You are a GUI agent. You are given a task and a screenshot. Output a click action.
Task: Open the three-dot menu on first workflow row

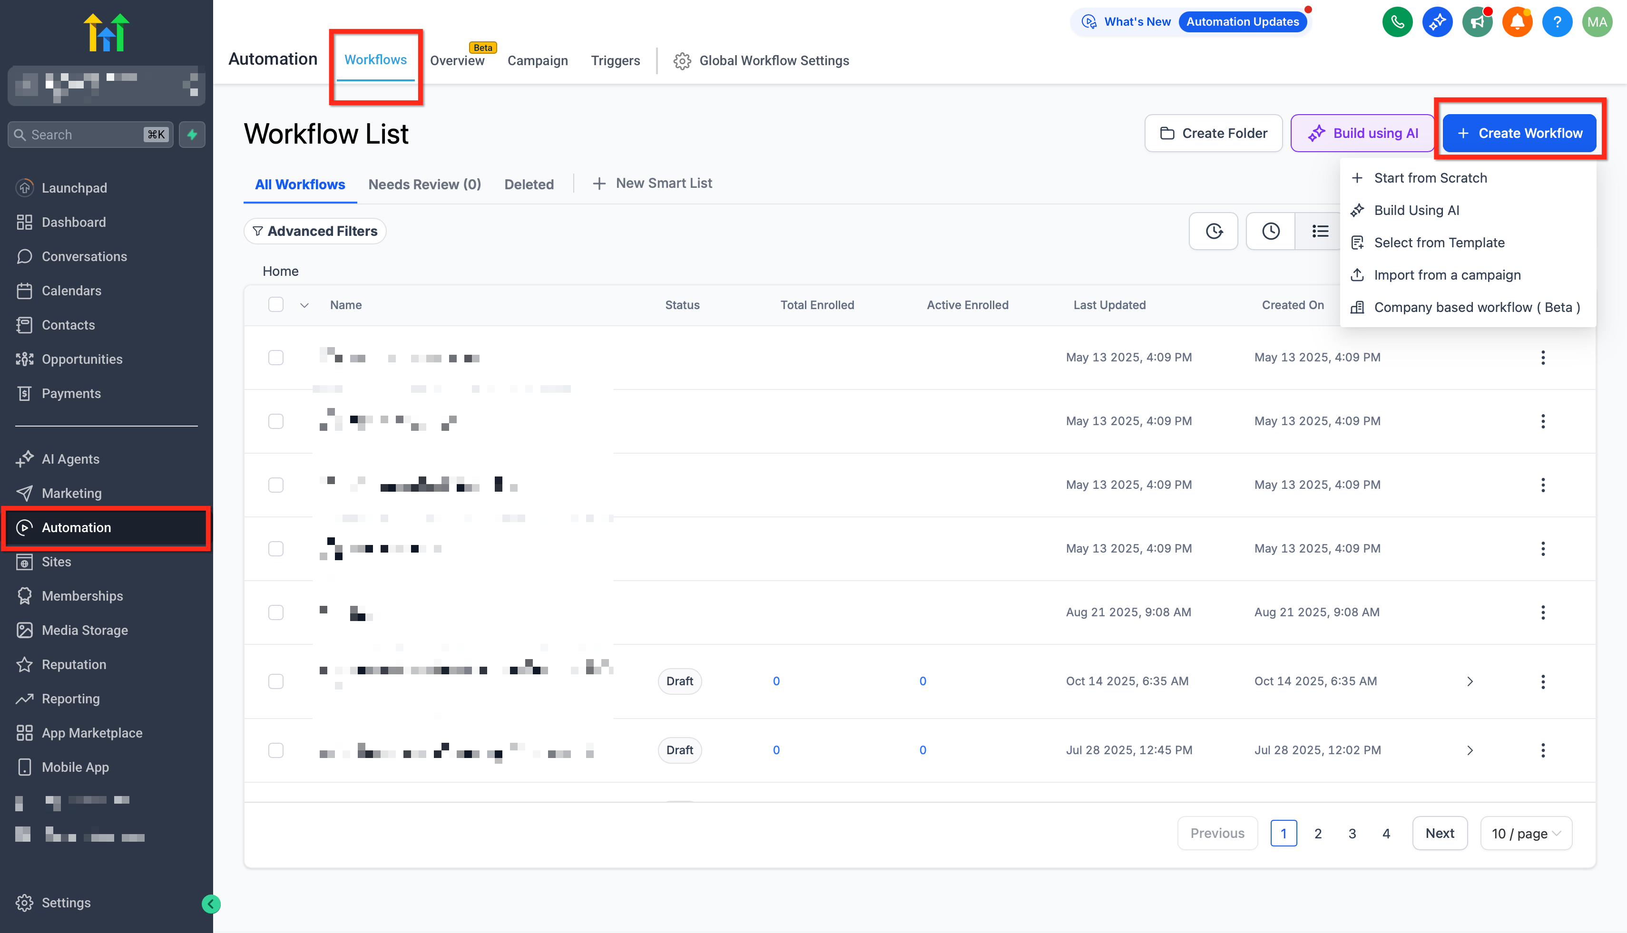(1542, 358)
